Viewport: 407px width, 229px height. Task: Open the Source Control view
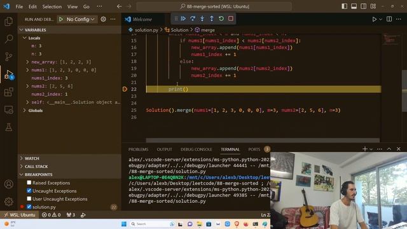8,57
